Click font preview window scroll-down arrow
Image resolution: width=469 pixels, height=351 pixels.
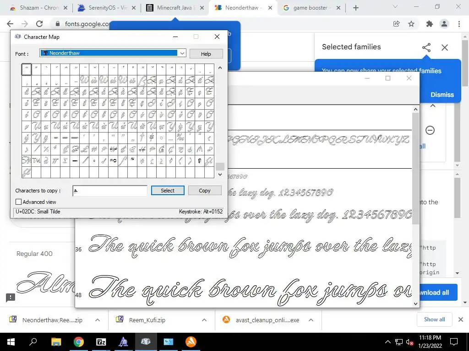pyautogui.click(x=415, y=303)
